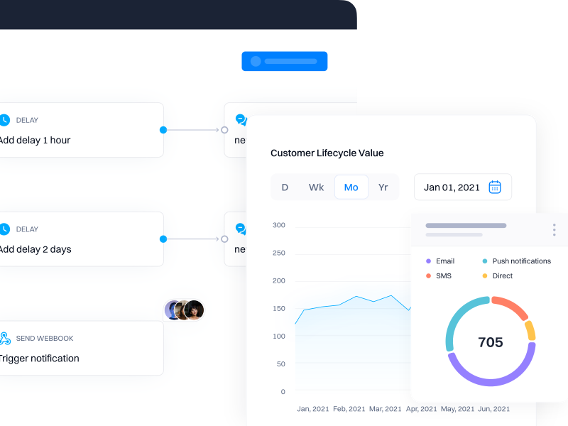
Task: Select the Wk time range tab
Action: 316,187
